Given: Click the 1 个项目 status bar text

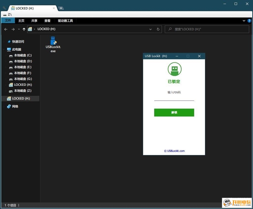Looking at the screenshot, I should coord(10,205).
